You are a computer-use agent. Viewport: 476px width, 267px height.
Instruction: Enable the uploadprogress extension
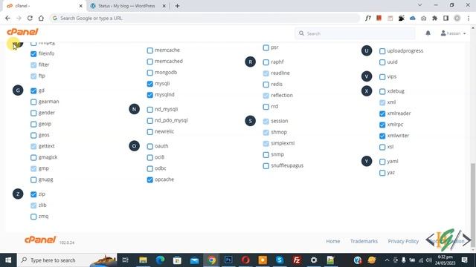pos(382,51)
